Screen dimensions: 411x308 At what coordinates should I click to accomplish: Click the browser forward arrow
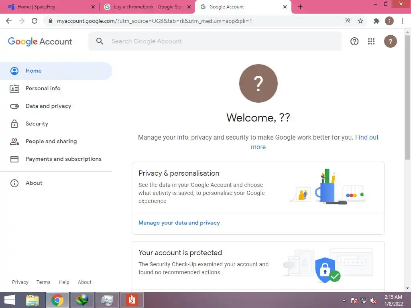pos(22,21)
